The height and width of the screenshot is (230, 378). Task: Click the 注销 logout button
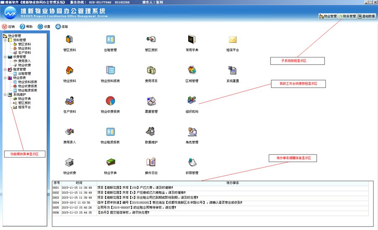point(9,27)
